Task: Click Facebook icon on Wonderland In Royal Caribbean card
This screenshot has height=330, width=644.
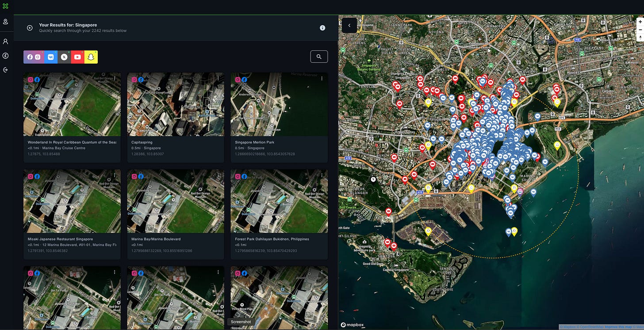Action: [37, 80]
